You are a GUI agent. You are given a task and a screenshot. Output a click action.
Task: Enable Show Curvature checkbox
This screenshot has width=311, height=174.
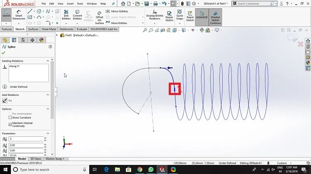pyautogui.click(x=10, y=117)
